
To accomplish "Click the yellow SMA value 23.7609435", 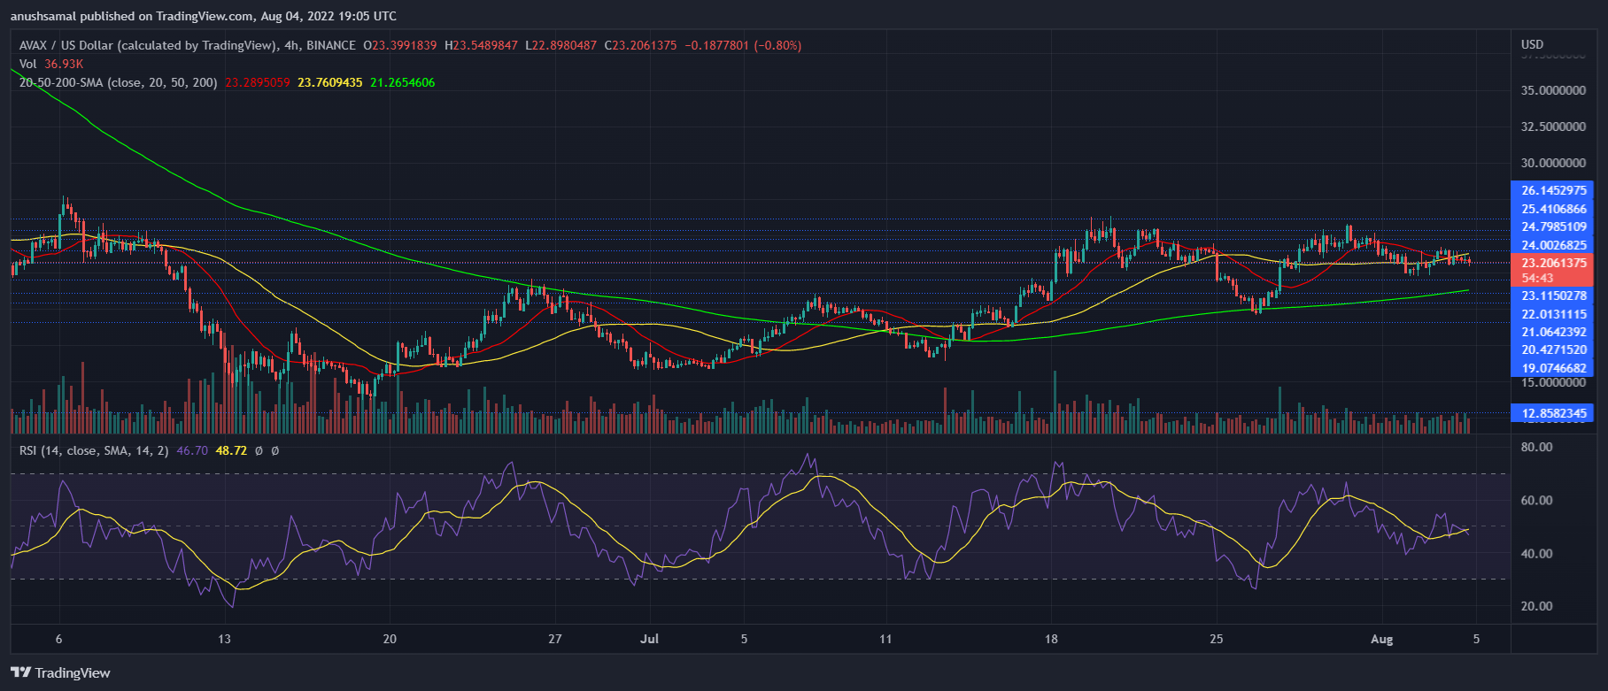I will tap(330, 82).
